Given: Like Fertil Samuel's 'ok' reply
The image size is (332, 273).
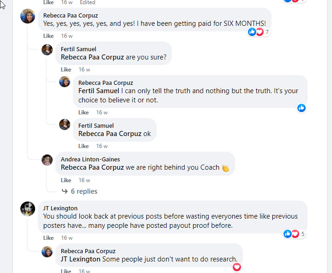Looking at the screenshot, I should [x=84, y=146].
